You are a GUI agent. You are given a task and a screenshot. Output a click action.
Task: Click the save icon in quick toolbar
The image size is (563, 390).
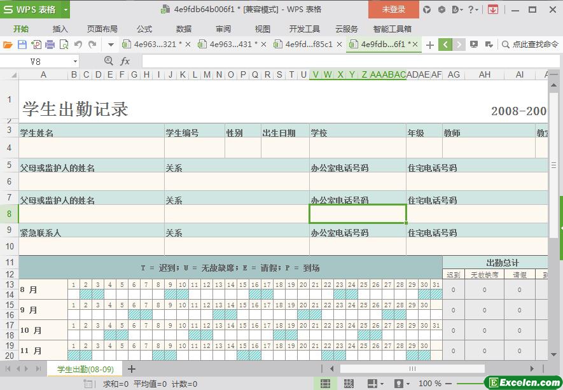point(22,45)
